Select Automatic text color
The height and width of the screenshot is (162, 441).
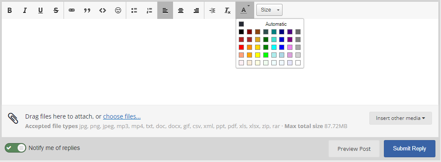270,24
